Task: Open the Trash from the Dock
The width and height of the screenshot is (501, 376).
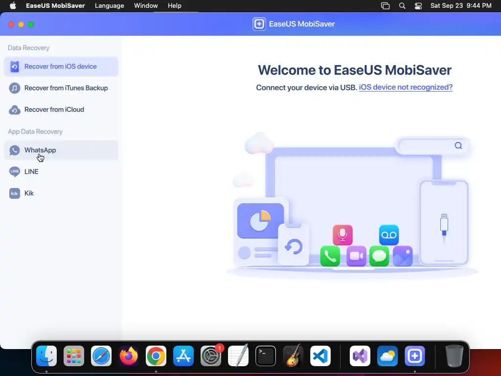Action: 455,356
